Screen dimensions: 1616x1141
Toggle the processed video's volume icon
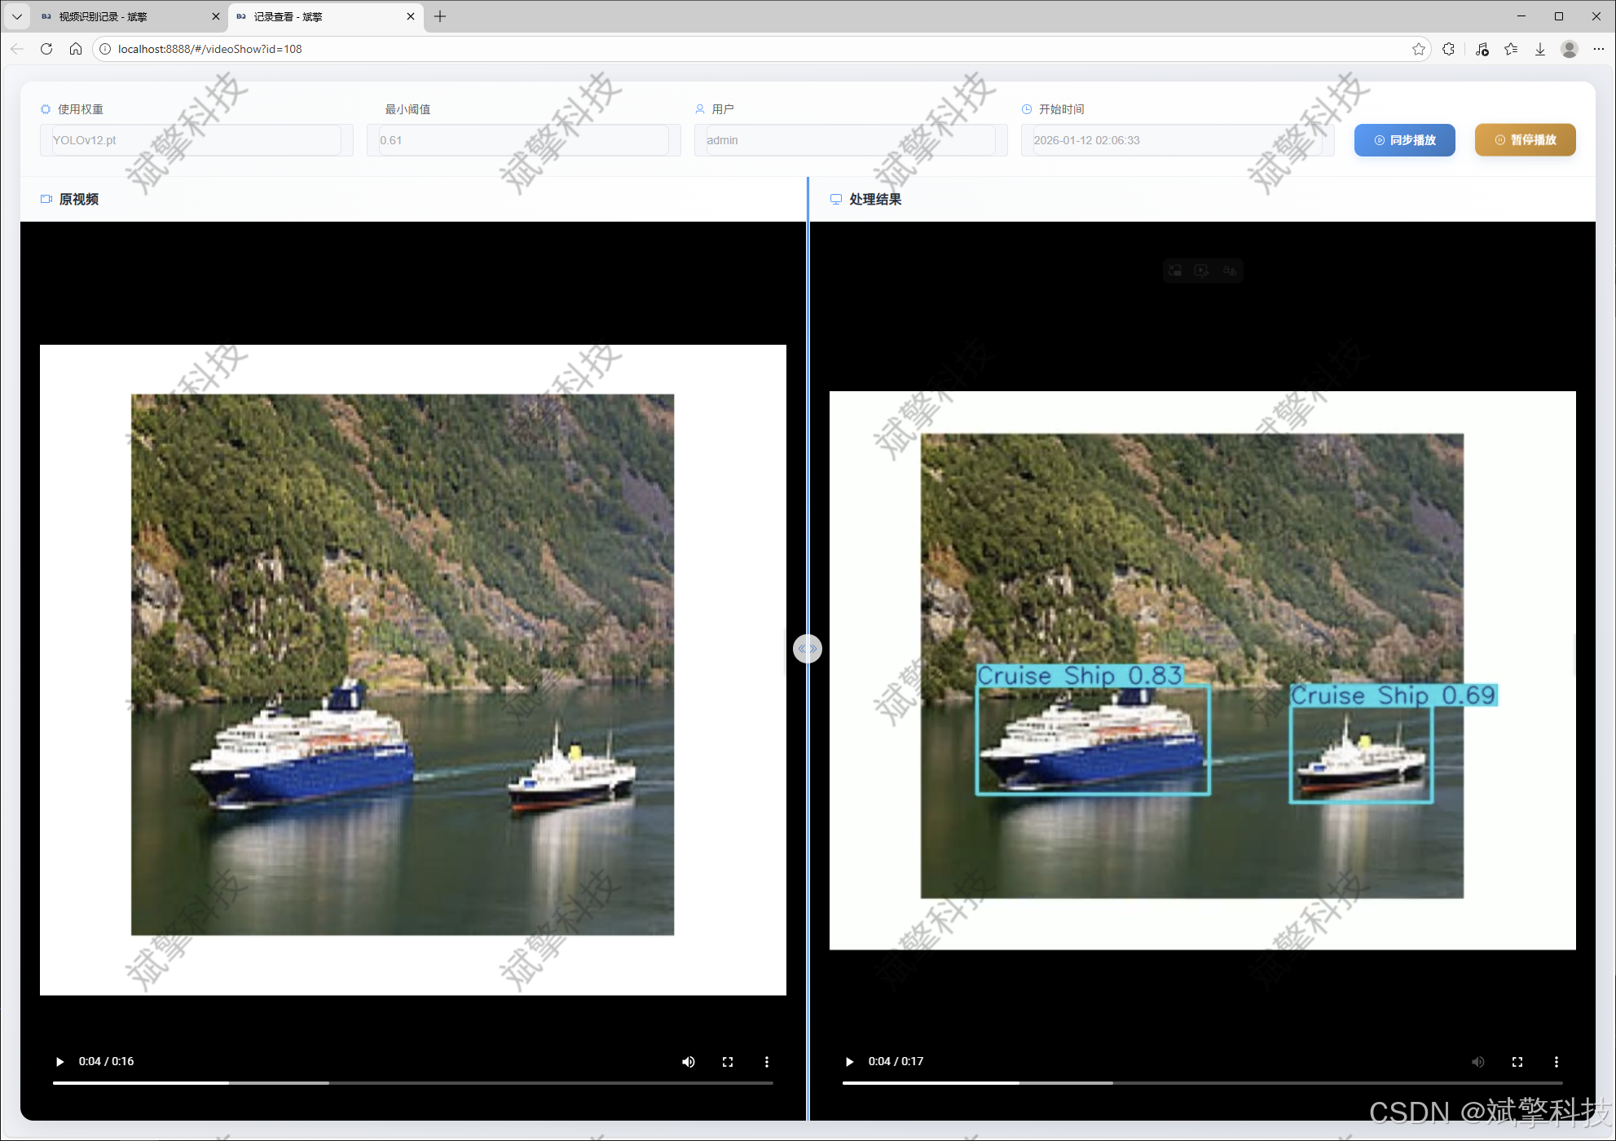pos(1477,1061)
